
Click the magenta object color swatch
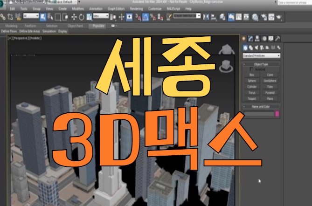[x=277, y=114]
